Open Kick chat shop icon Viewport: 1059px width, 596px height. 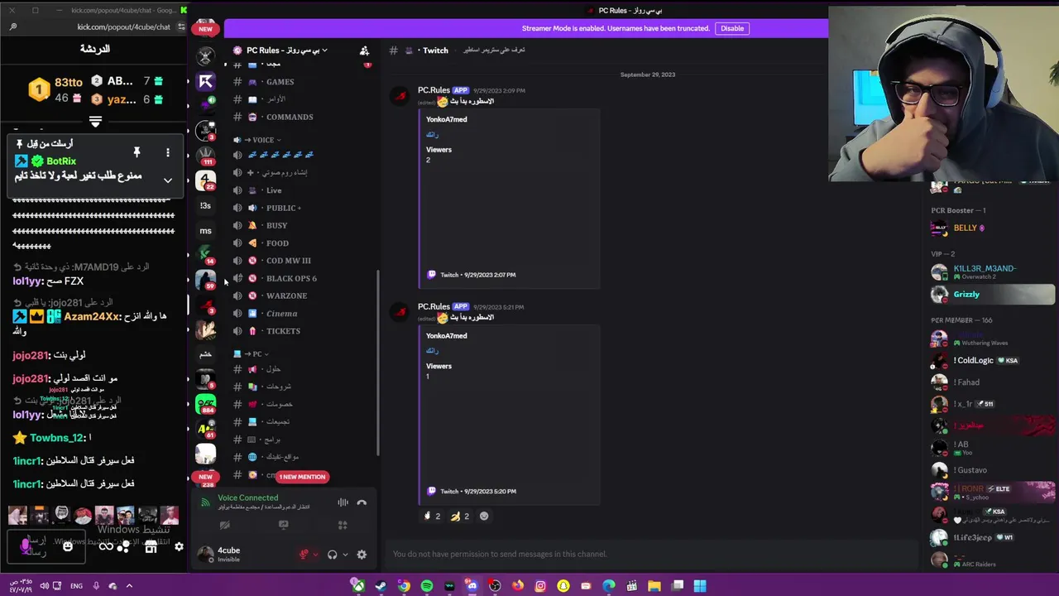coord(151,546)
